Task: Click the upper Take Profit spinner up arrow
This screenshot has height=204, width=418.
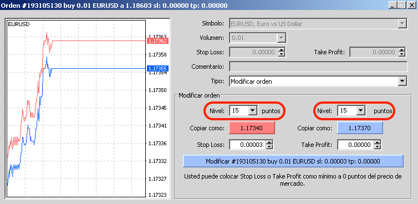Action: (402, 50)
